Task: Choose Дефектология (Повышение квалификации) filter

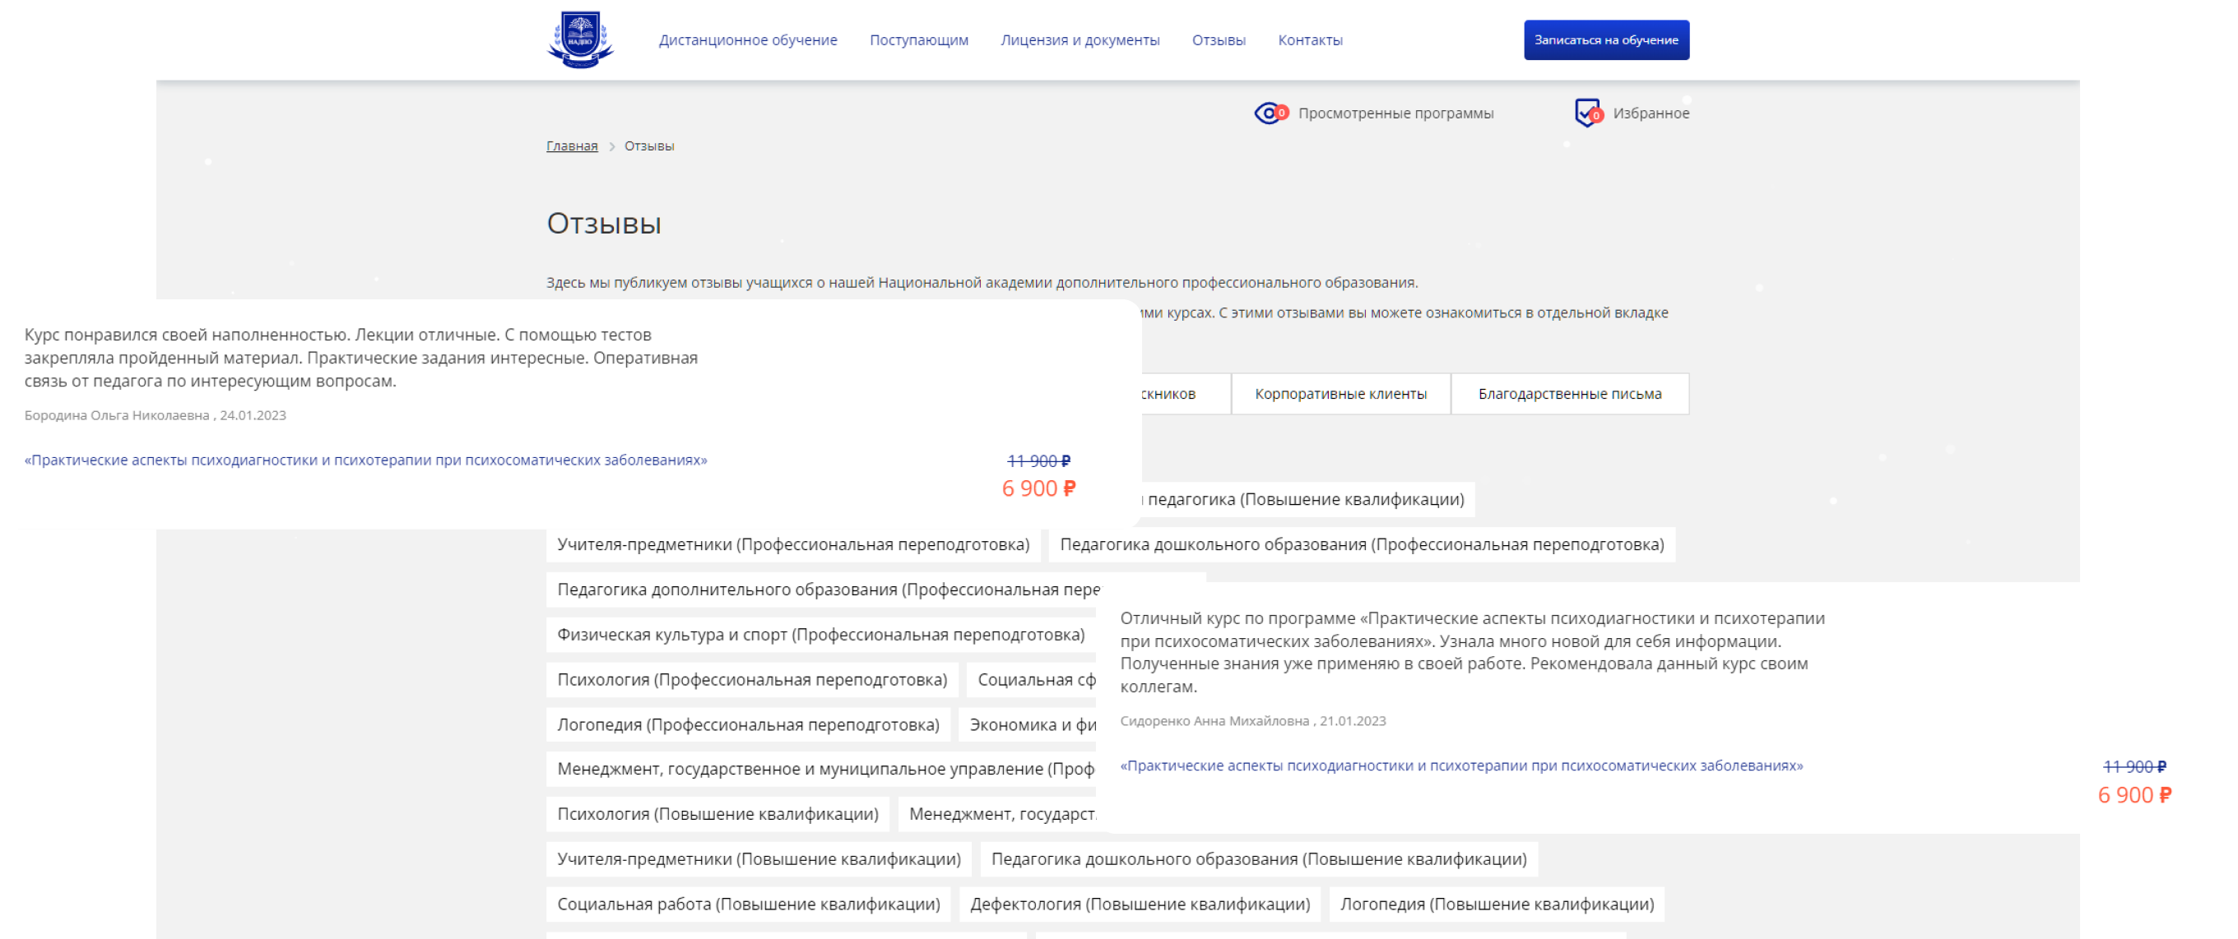Action: pyautogui.click(x=1139, y=904)
